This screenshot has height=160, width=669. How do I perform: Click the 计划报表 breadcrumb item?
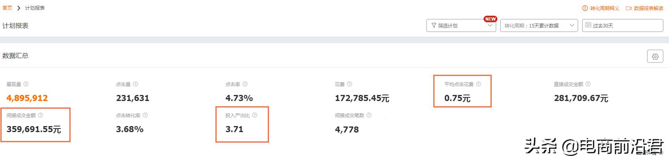click(x=35, y=8)
